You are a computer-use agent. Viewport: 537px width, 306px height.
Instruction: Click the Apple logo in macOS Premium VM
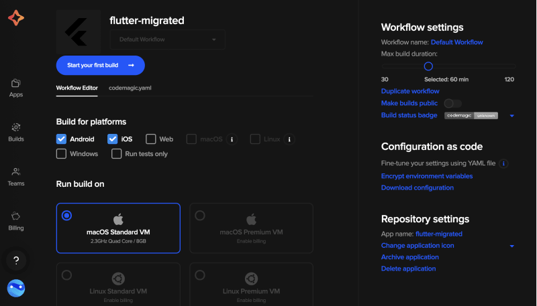251,219
